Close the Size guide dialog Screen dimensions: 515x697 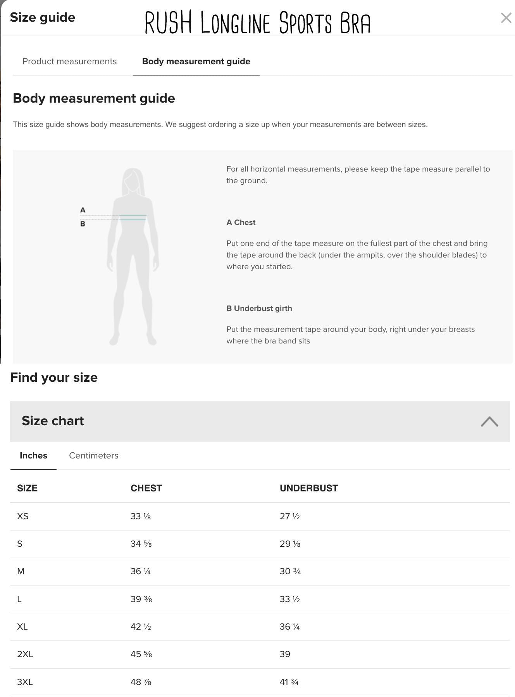coord(506,18)
